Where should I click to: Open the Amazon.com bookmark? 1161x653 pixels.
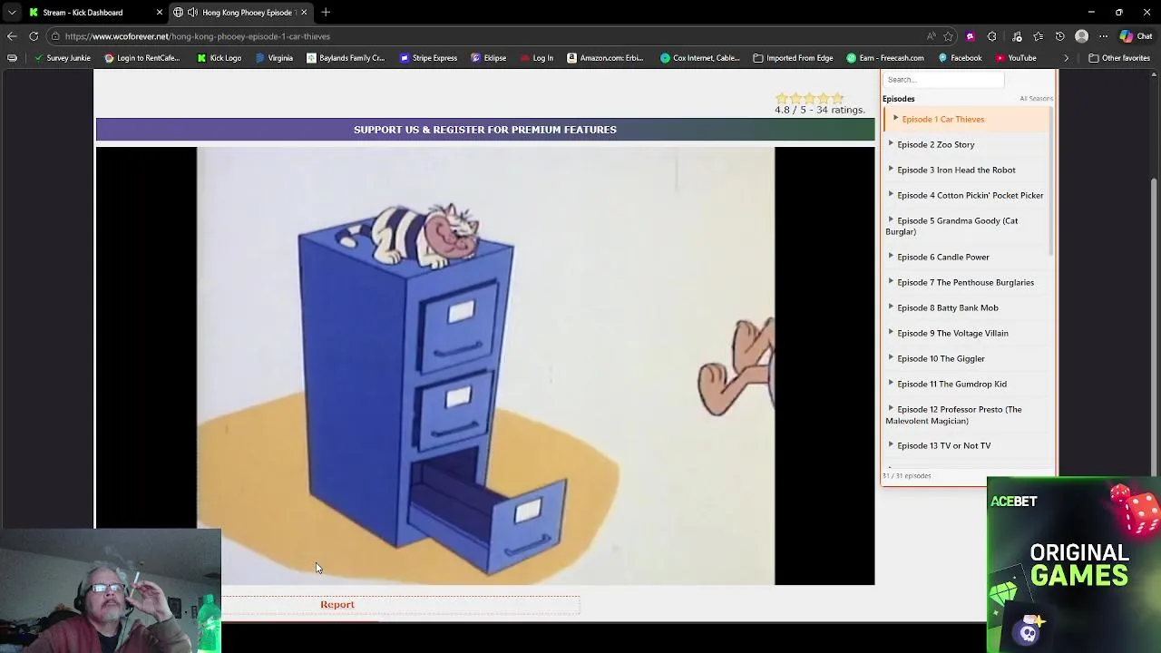coord(605,58)
